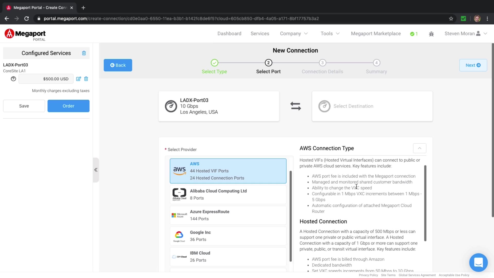Select Azure ExpressRoute as provider

[x=228, y=215]
